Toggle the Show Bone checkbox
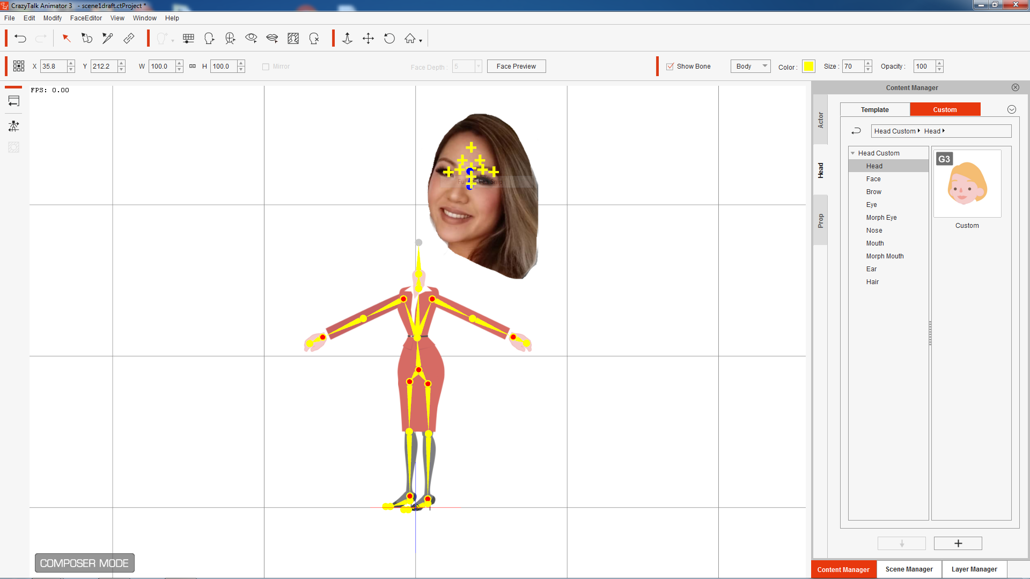Viewport: 1030px width, 579px height. (x=670, y=66)
